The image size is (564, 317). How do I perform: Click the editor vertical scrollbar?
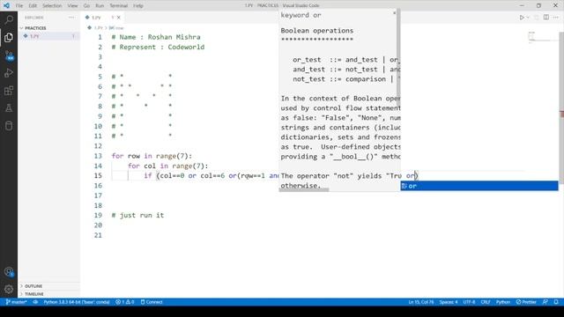pyautogui.click(x=561, y=107)
